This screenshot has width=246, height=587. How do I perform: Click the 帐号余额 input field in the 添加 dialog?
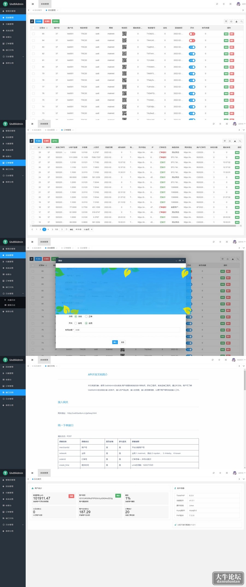click(127, 330)
